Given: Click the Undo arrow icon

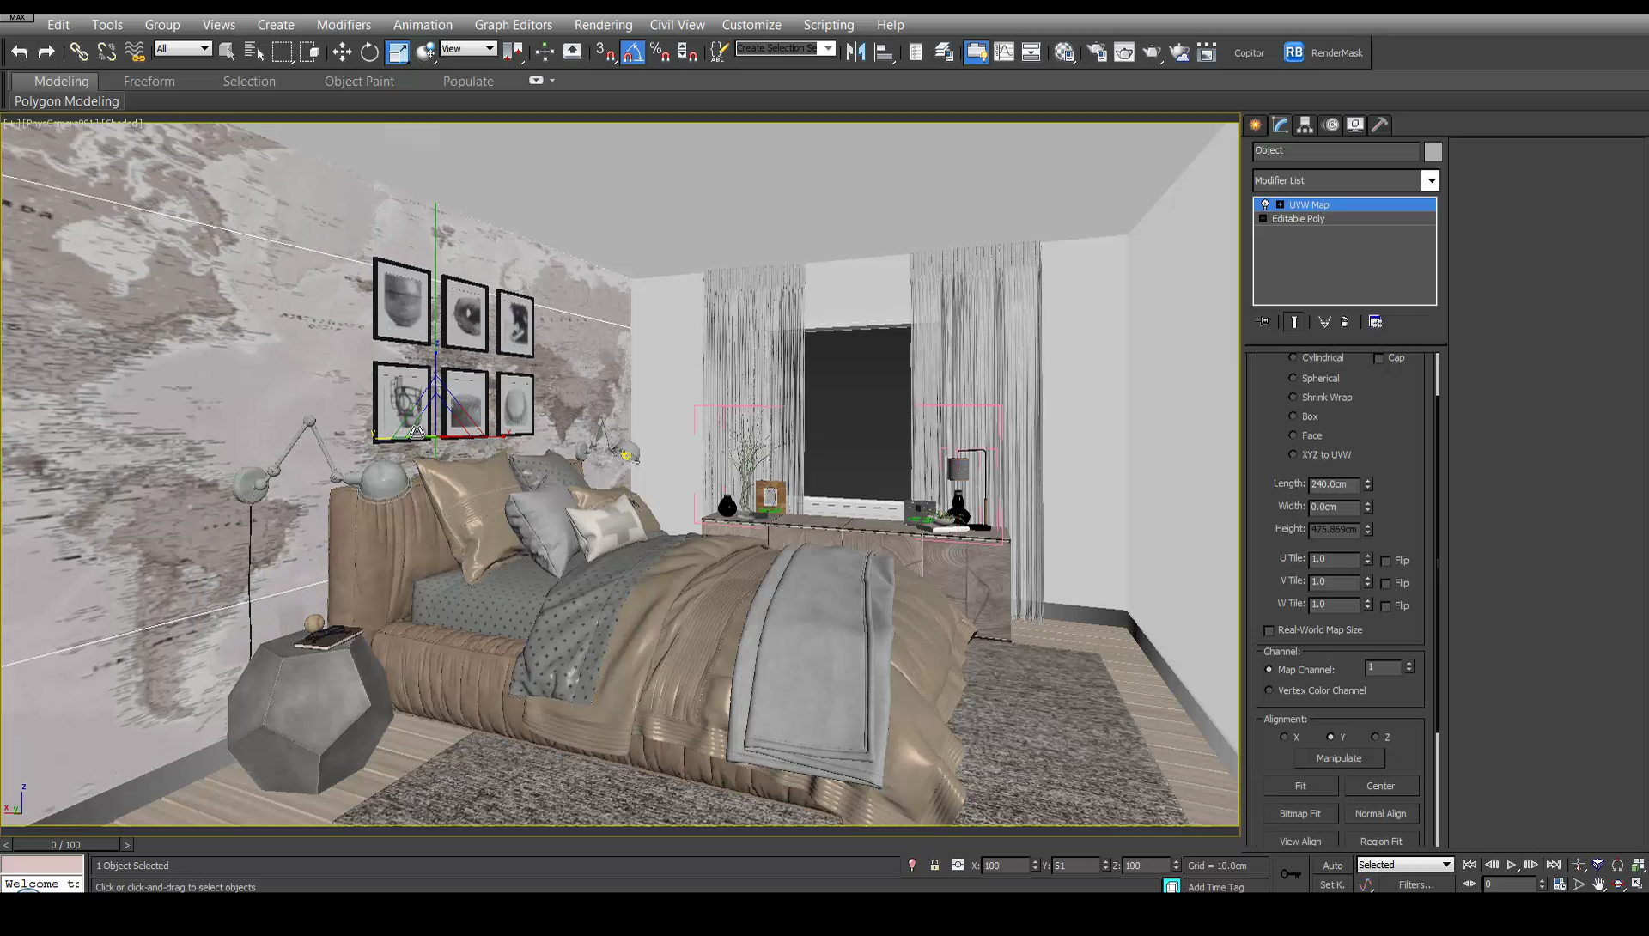Looking at the screenshot, I should pyautogui.click(x=19, y=52).
